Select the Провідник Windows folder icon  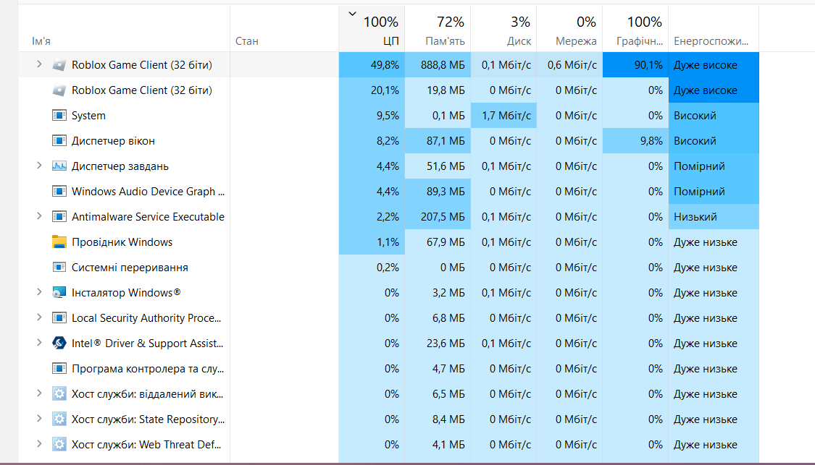(59, 242)
